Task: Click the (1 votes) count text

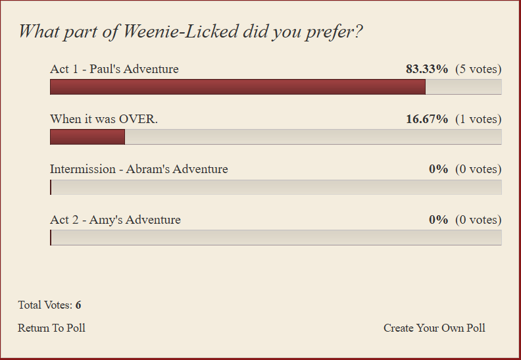Action: click(x=478, y=119)
